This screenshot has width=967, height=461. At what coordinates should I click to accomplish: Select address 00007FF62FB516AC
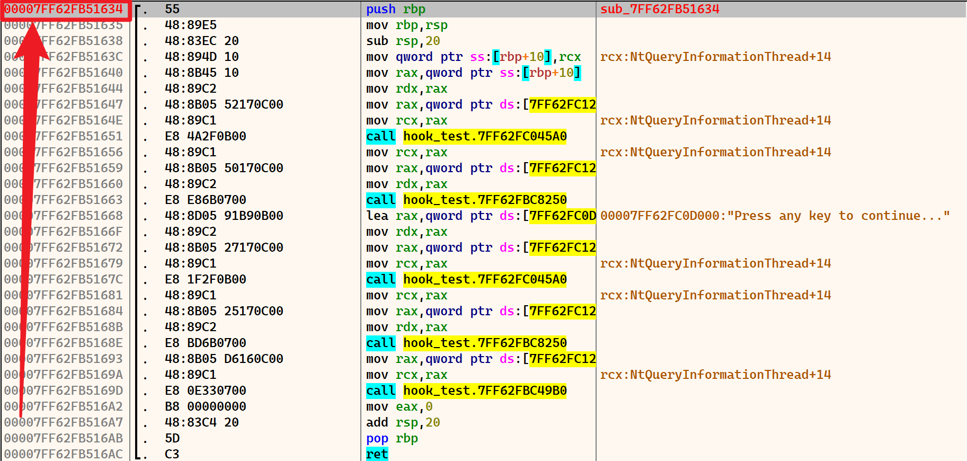[64, 455]
